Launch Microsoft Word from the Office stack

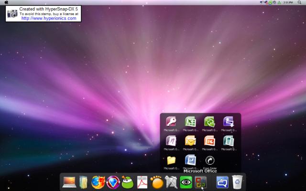point(190,160)
